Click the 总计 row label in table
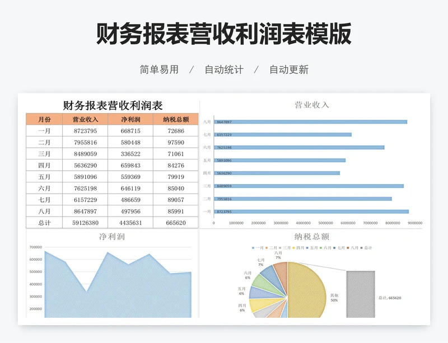The height and width of the screenshot is (343, 448). click(x=44, y=223)
